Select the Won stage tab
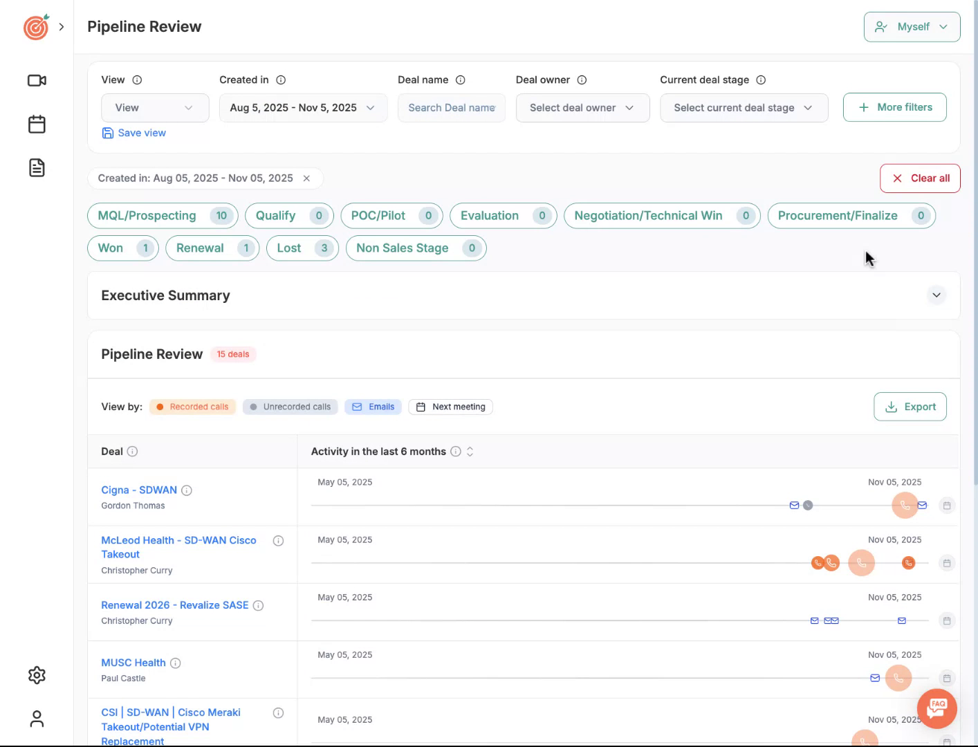 [122, 248]
